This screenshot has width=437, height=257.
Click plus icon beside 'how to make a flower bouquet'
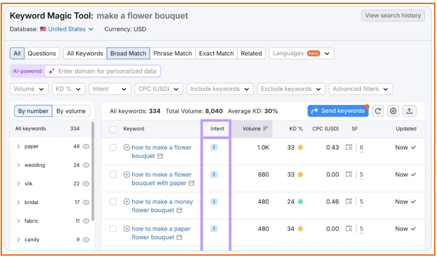(x=127, y=147)
